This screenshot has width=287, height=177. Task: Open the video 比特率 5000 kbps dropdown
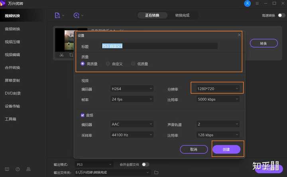coord(218,99)
